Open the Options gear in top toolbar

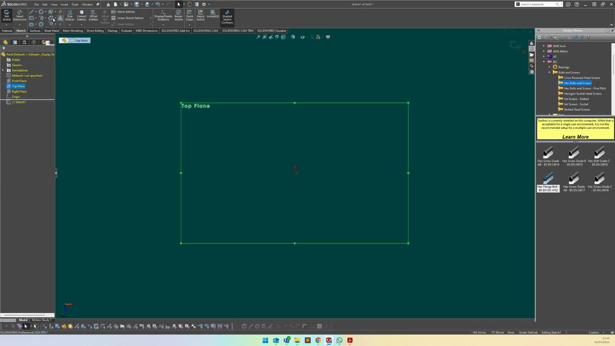[204, 4]
